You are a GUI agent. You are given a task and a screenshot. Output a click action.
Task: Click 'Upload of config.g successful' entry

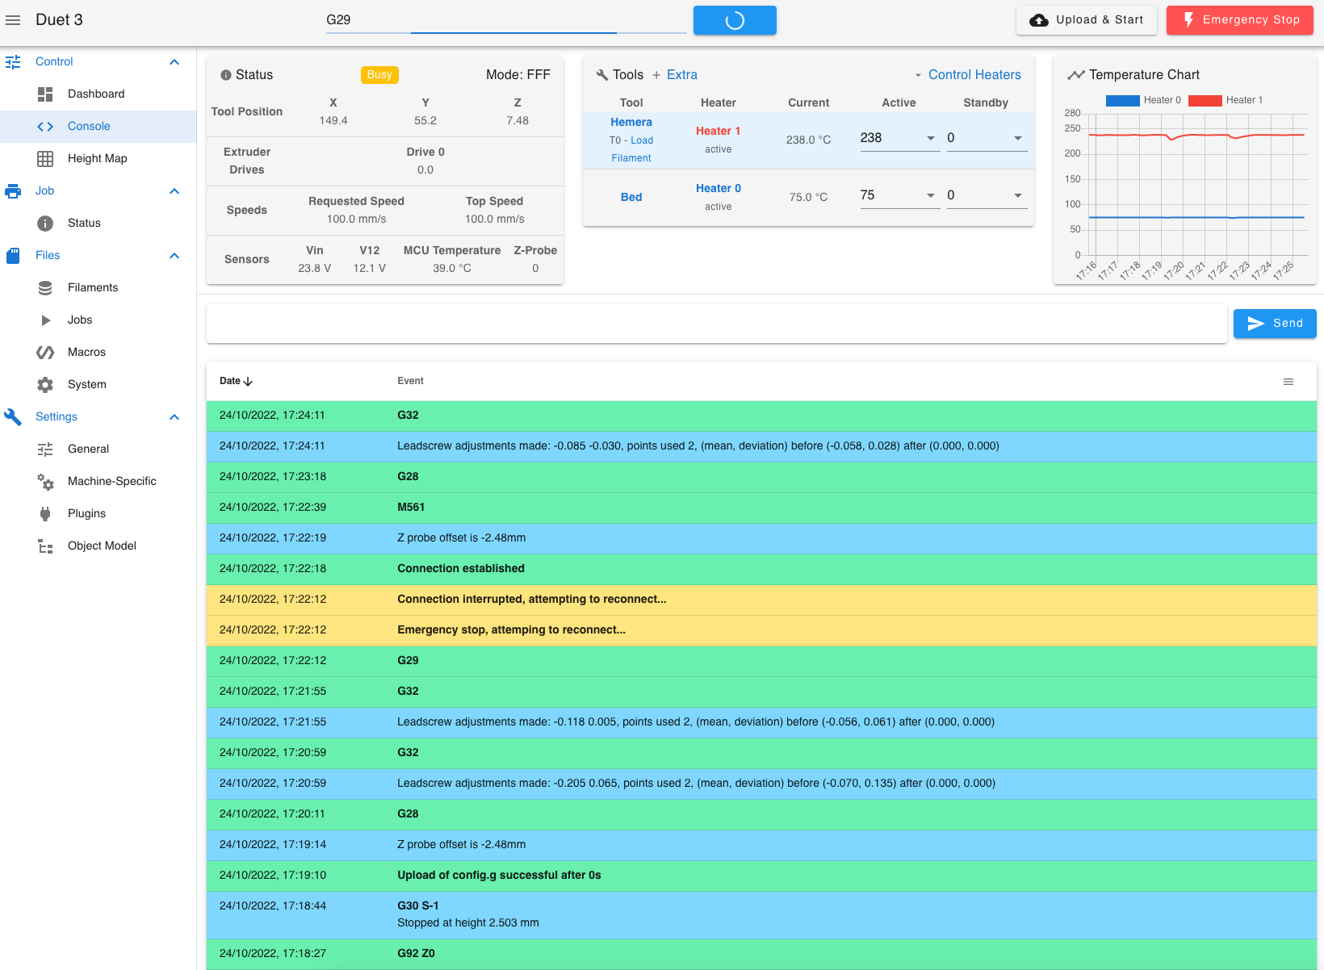761,876
